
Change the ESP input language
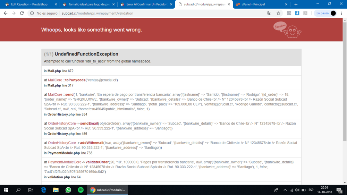pyautogui.click(x=311, y=190)
